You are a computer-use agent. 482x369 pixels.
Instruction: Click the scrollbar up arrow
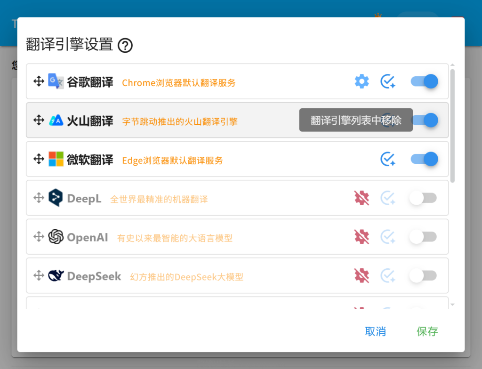click(x=452, y=65)
